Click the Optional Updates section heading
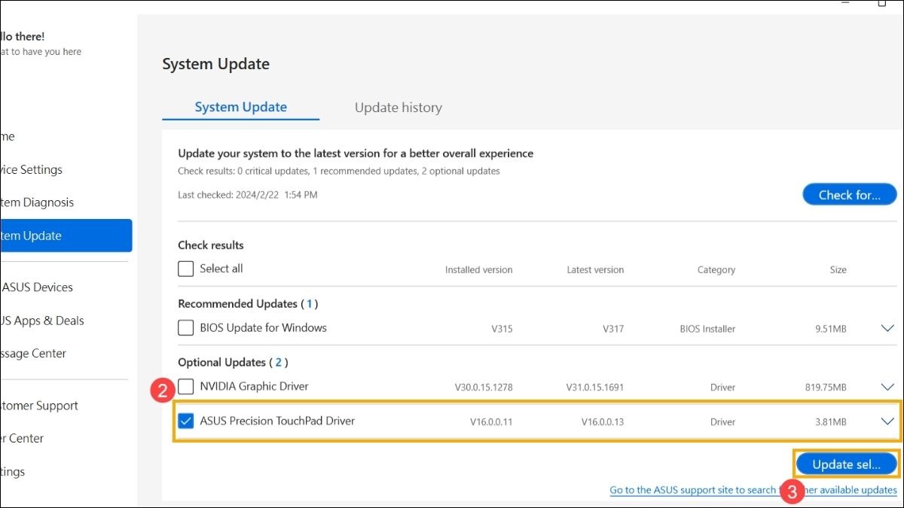The image size is (904, 508). pyautogui.click(x=233, y=363)
